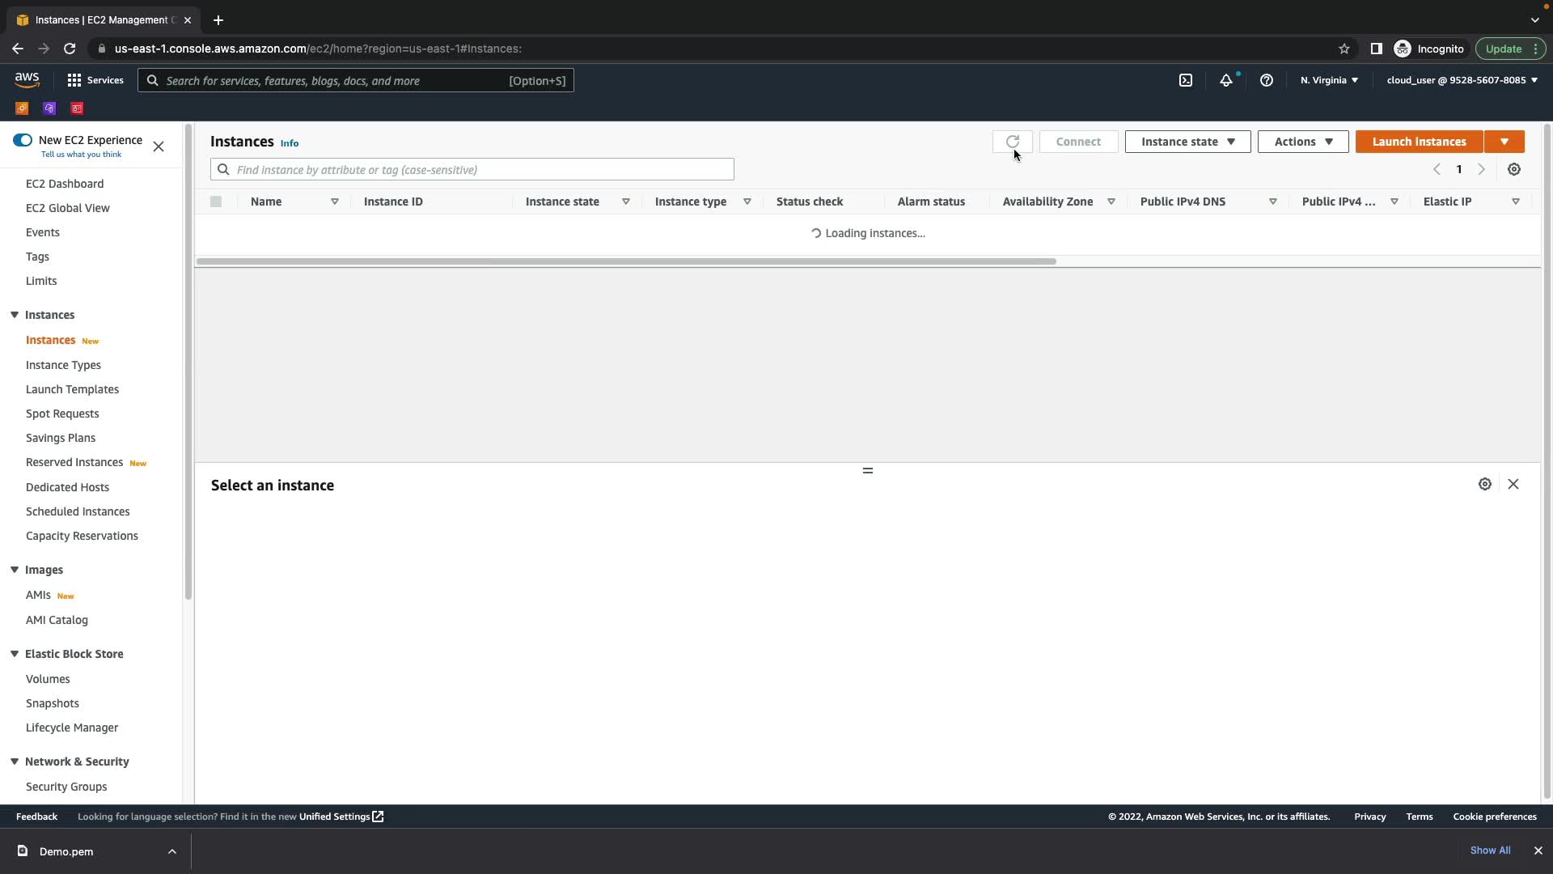Open AWS CloudShell icon in top bar
1553x874 pixels.
click(x=1186, y=80)
